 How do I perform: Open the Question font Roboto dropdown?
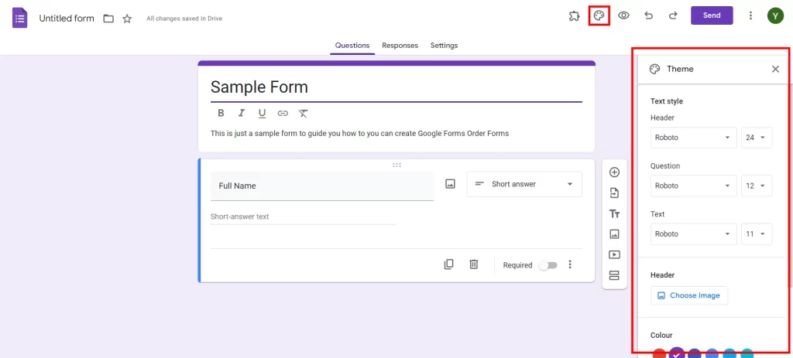click(693, 186)
